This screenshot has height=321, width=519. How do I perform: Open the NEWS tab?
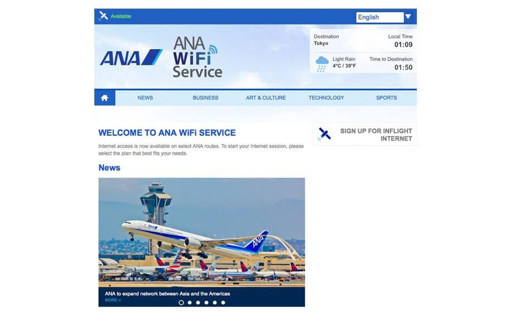(145, 98)
